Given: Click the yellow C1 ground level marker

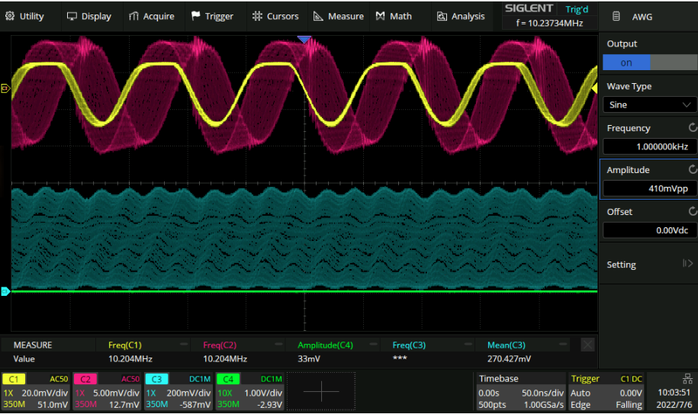Looking at the screenshot, I should click(5, 89).
